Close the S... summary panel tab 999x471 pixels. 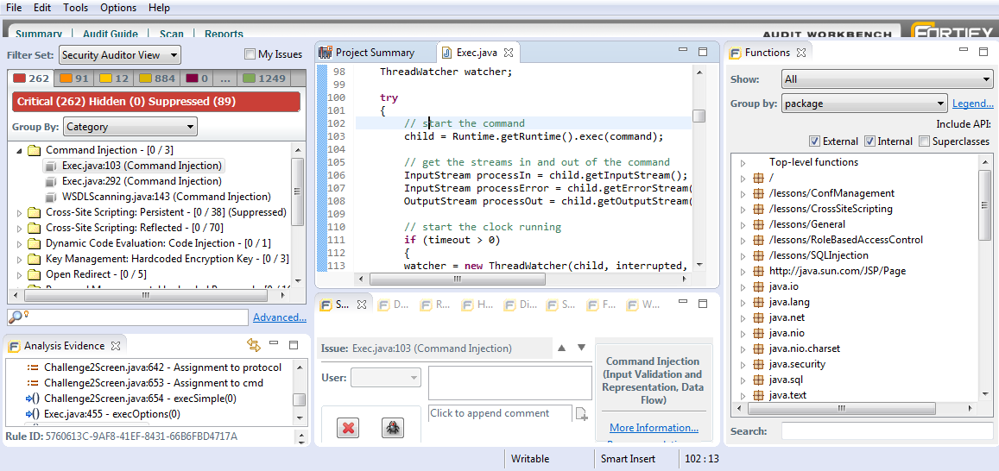pyautogui.click(x=361, y=305)
